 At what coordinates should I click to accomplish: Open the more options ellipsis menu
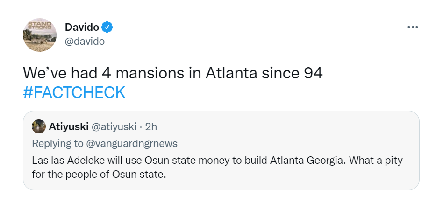(x=412, y=27)
